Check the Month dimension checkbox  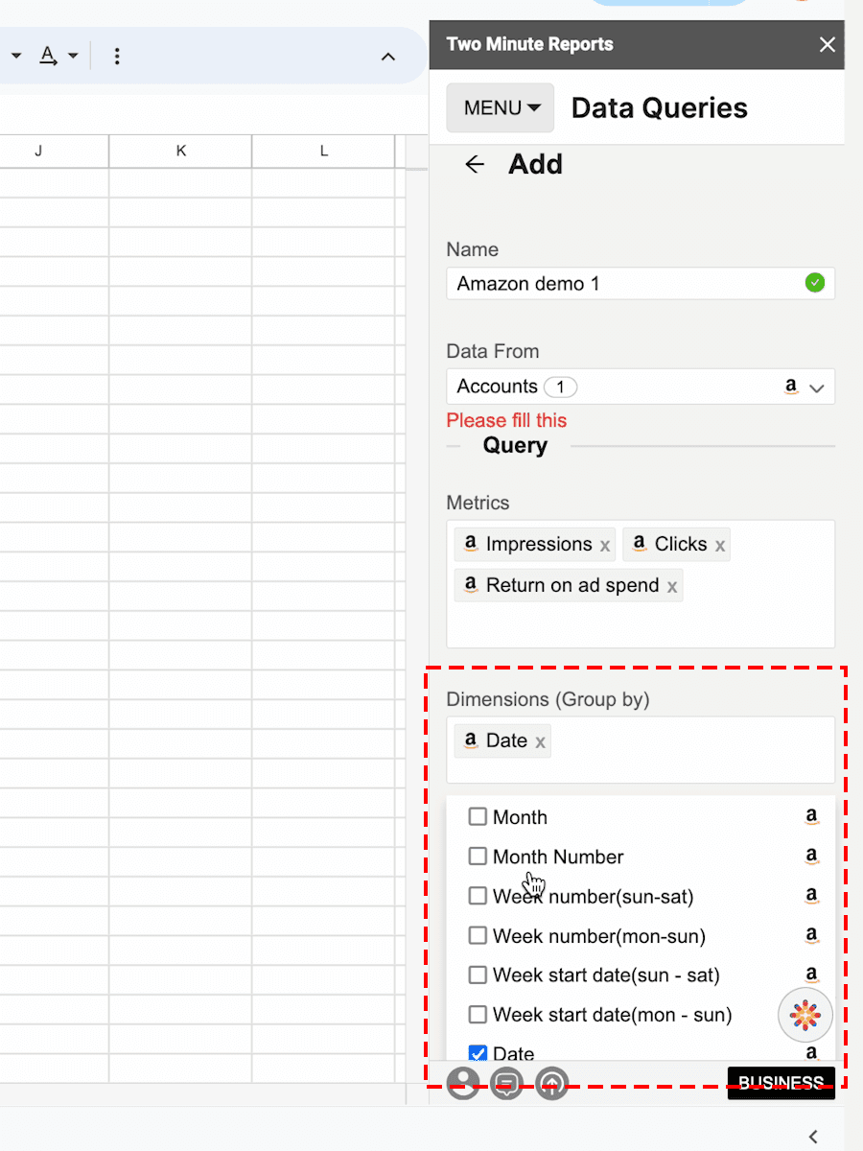[x=478, y=817]
